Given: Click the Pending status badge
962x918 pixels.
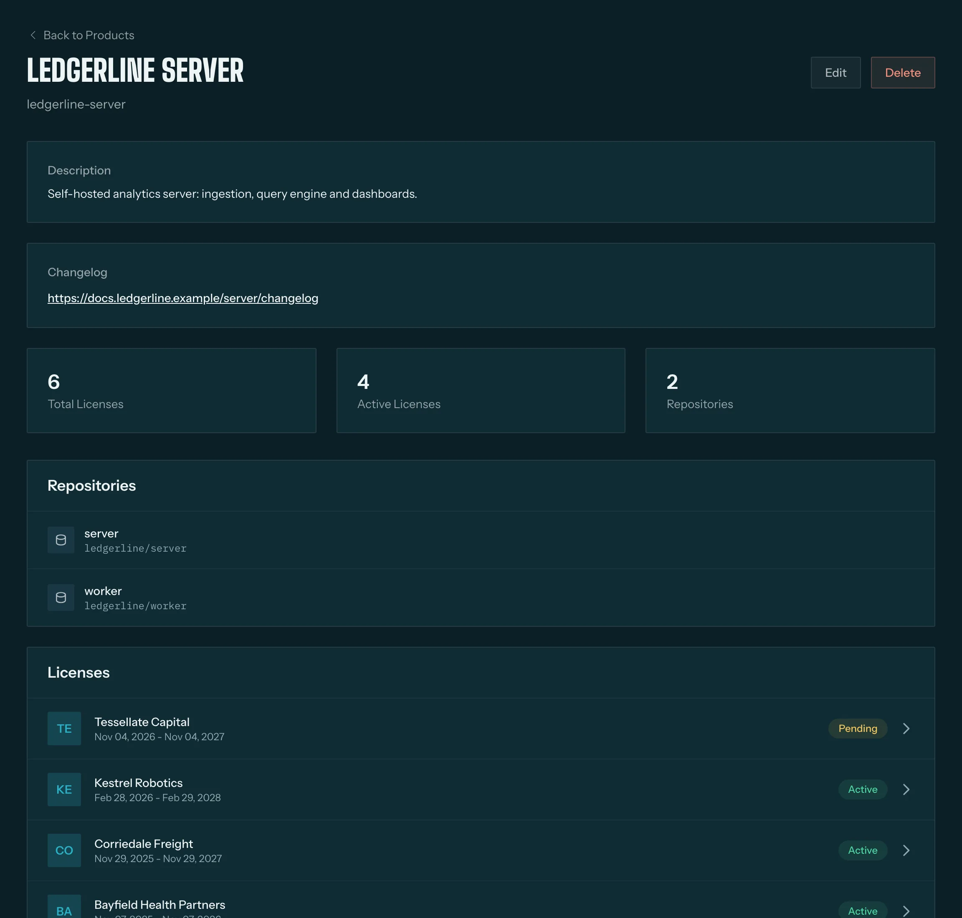Looking at the screenshot, I should tap(858, 729).
